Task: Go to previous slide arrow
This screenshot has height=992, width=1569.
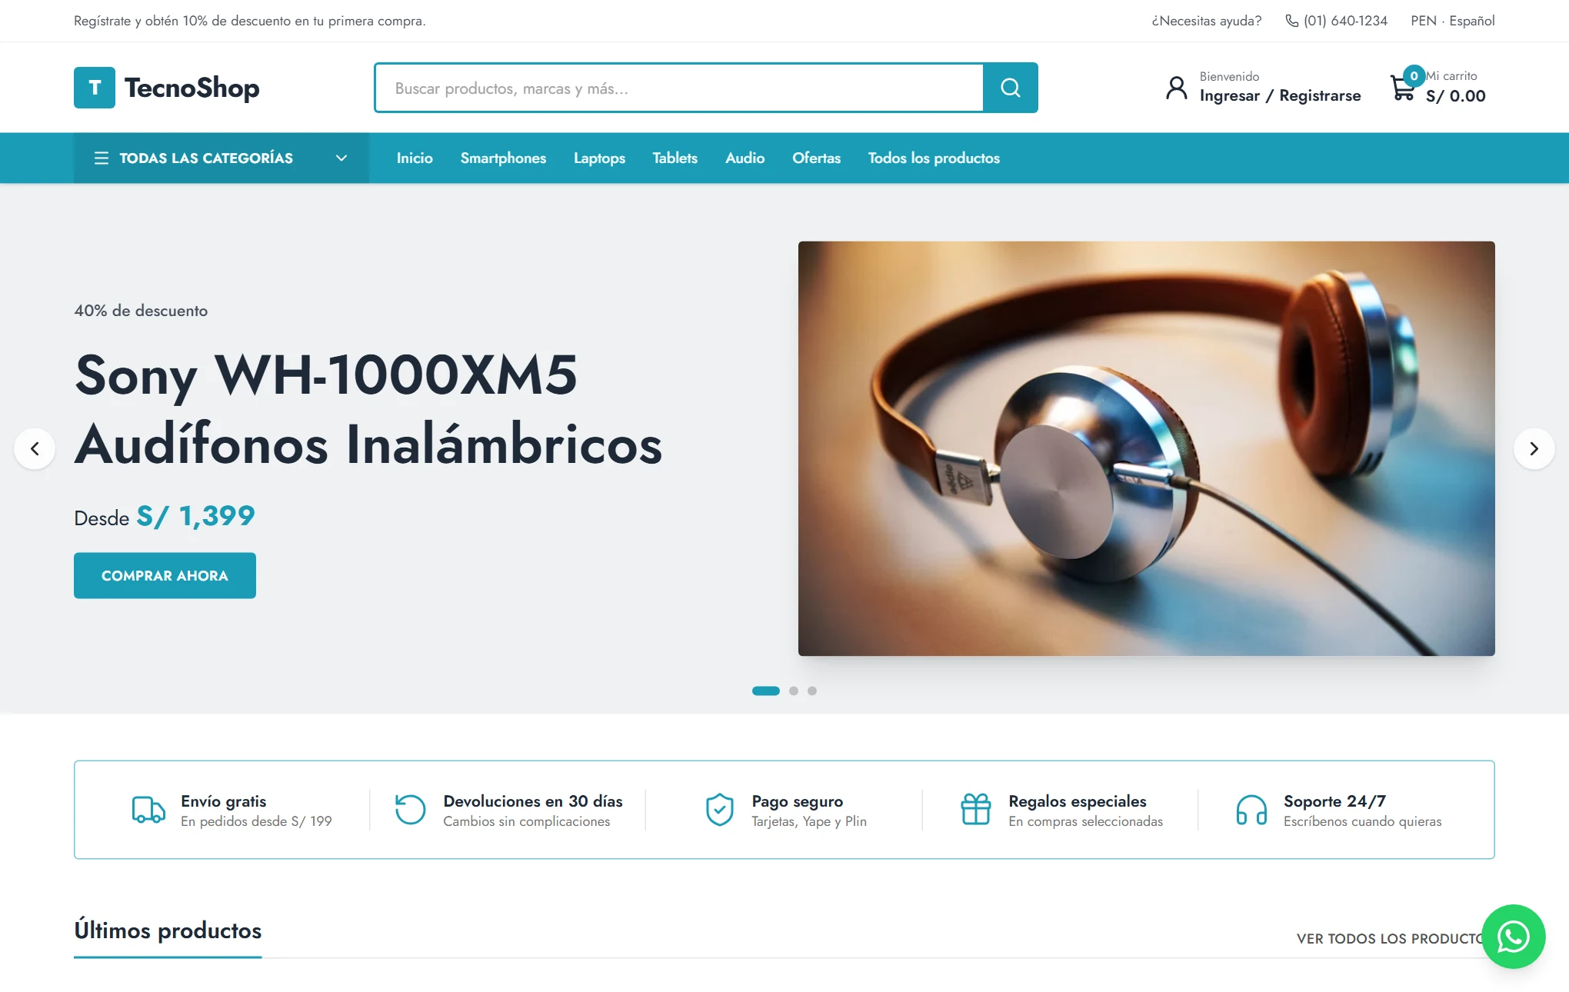Action: (x=35, y=448)
